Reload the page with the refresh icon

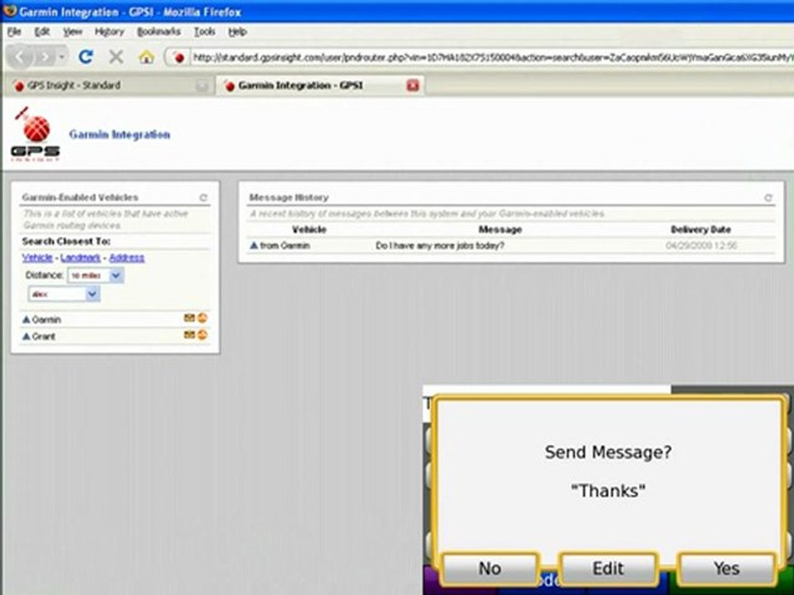pyautogui.click(x=85, y=57)
